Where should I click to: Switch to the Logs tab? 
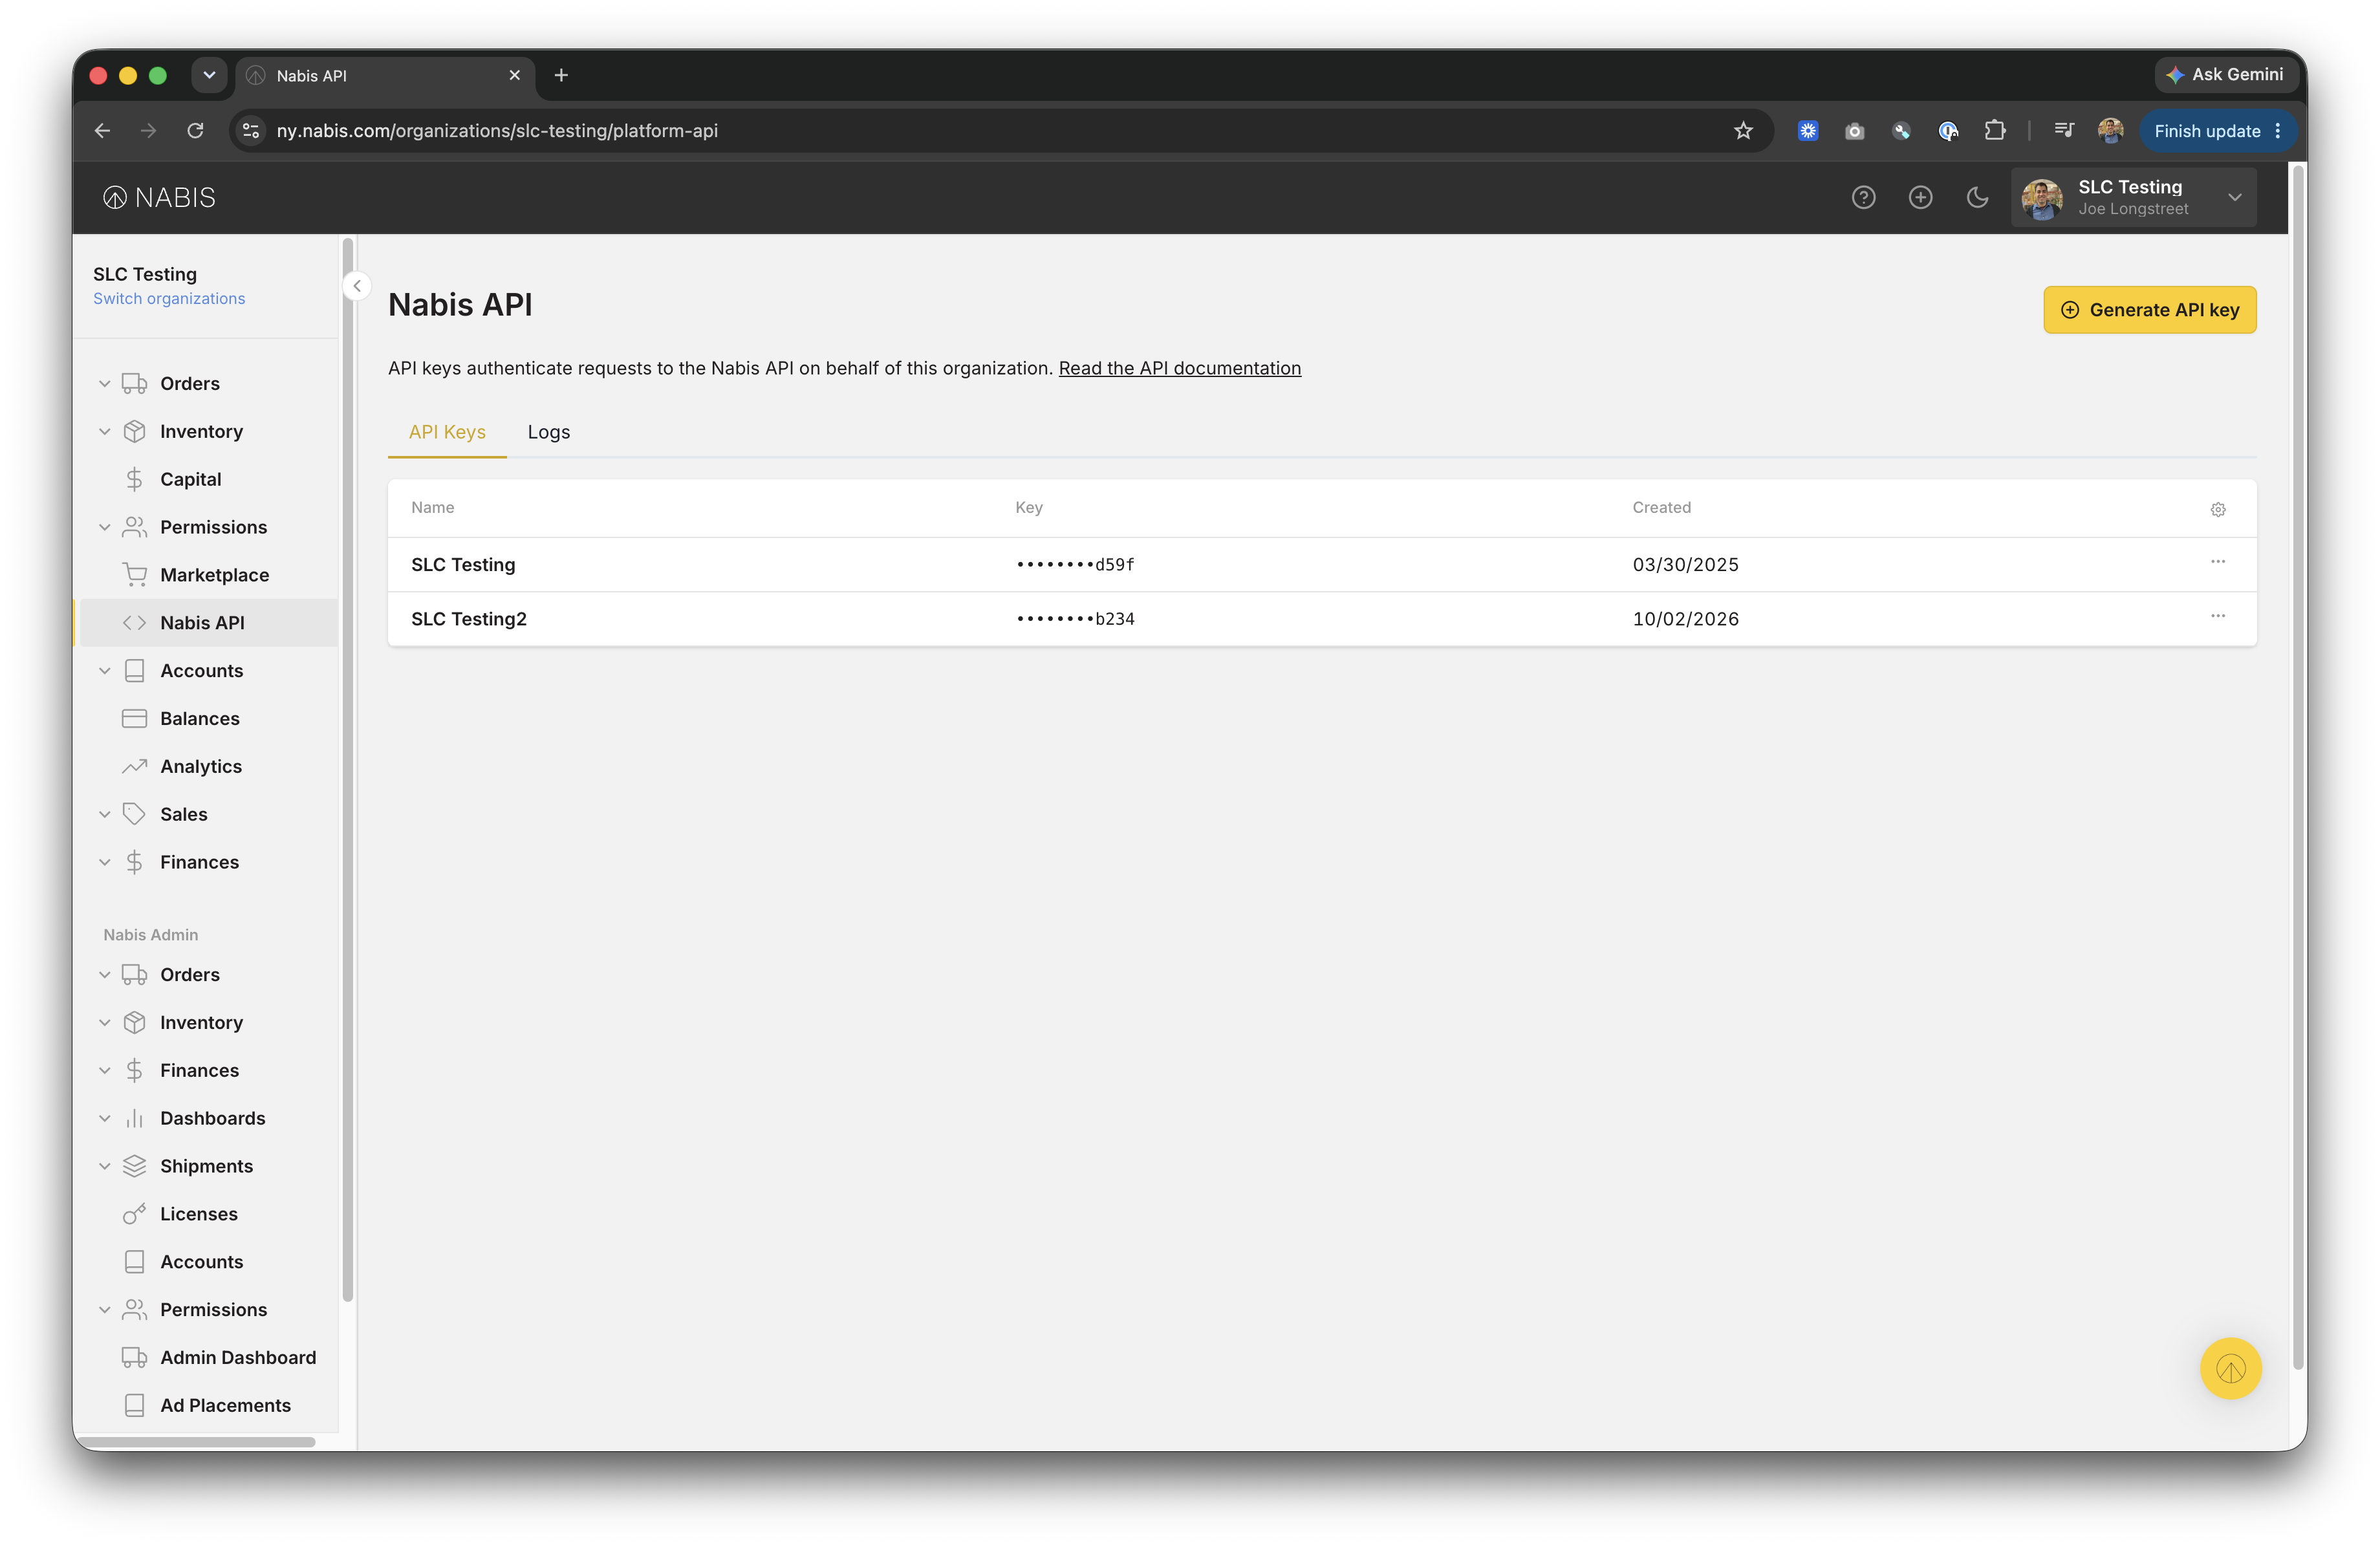[x=549, y=432]
